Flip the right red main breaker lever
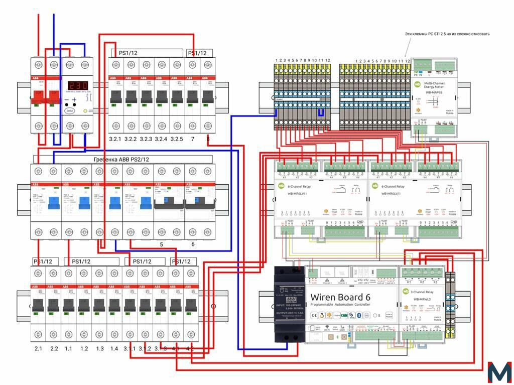 [x=54, y=97]
